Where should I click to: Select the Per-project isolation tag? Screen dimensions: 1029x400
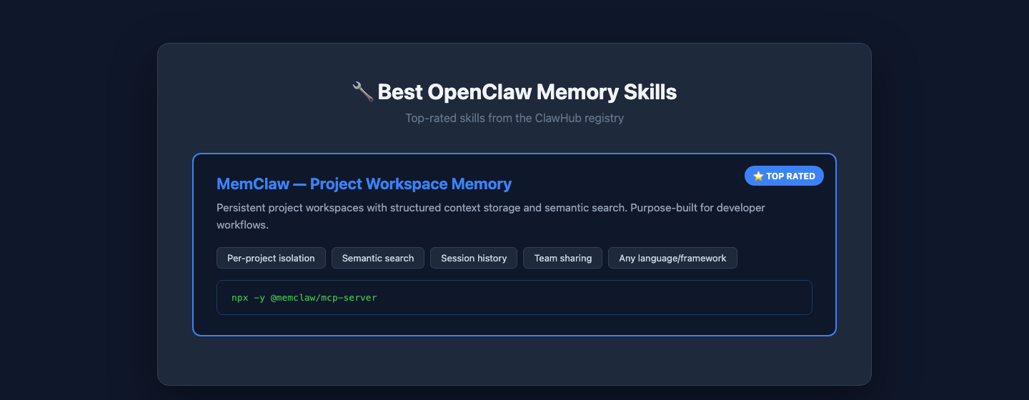click(271, 258)
